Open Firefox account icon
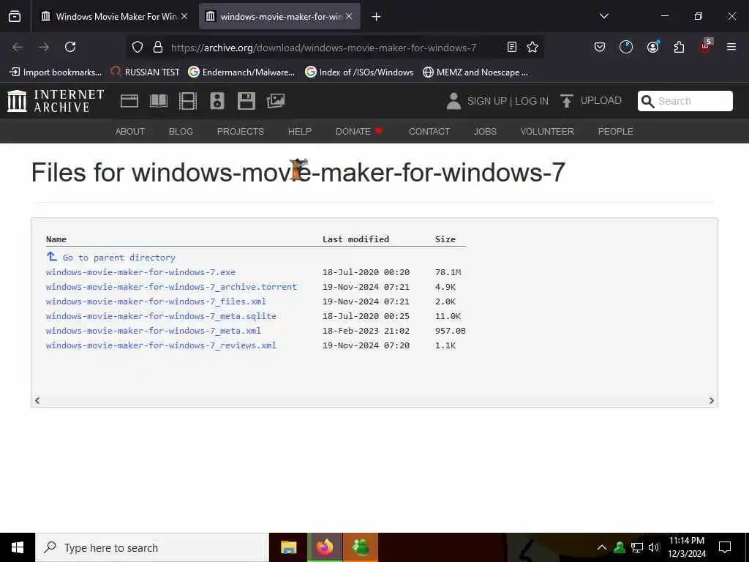 (652, 47)
